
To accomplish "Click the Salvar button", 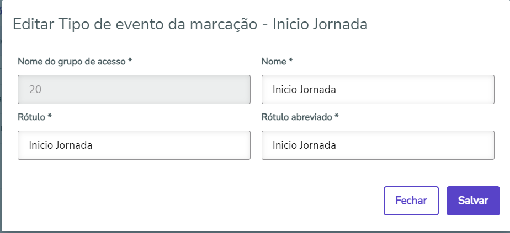I will point(473,201).
